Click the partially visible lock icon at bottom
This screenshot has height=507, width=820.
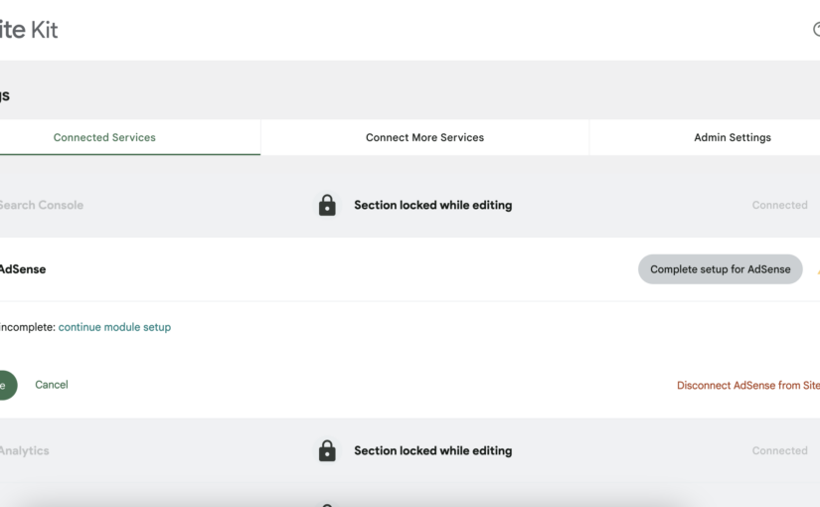click(x=327, y=503)
